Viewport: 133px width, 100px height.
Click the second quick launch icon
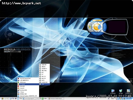pos(13,98)
